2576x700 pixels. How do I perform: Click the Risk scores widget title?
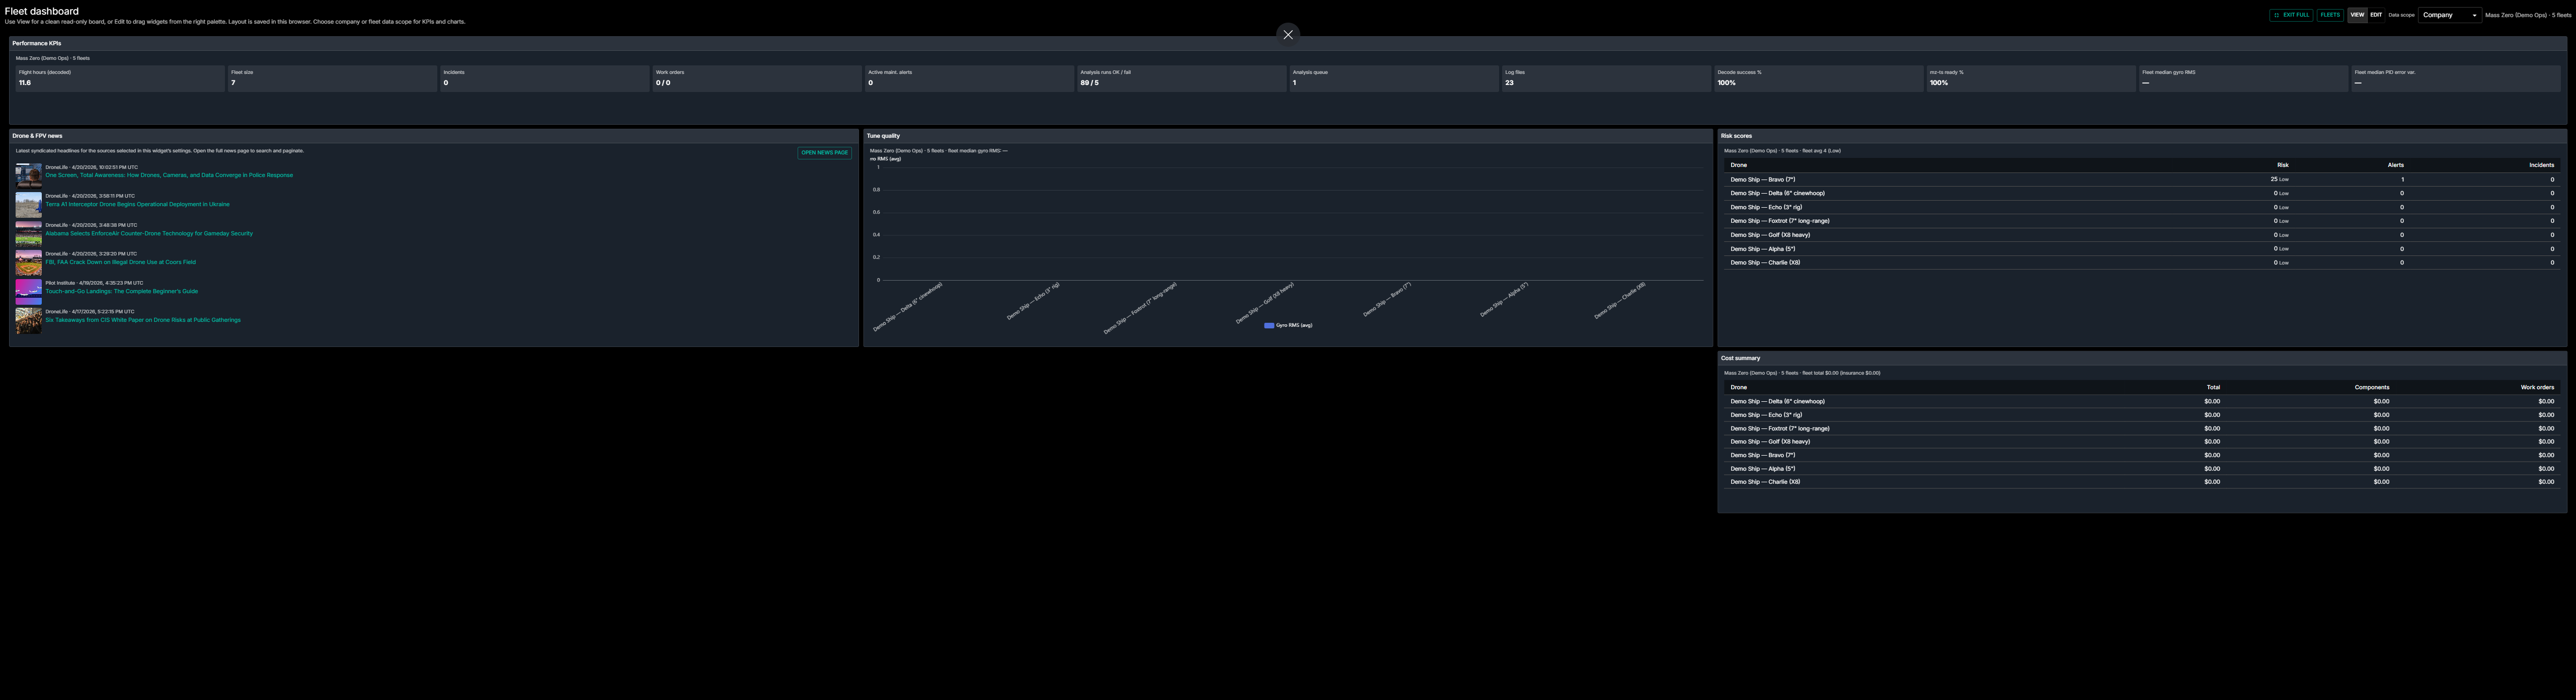coord(1736,136)
